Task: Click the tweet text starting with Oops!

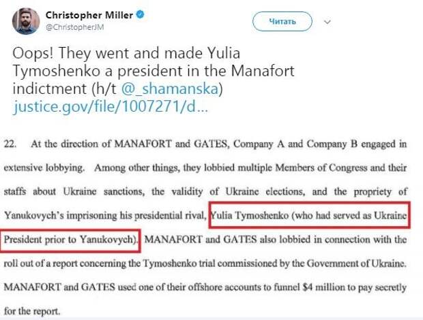Action: [154, 79]
